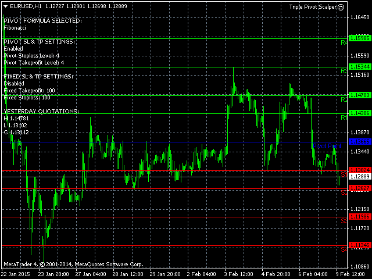The height and width of the screenshot is (279, 372).
Task: Click the 1.15160 price scale label
Action: pos(360,75)
